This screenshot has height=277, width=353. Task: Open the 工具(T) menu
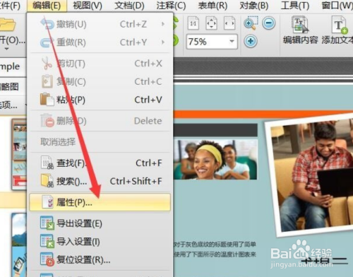295,6
